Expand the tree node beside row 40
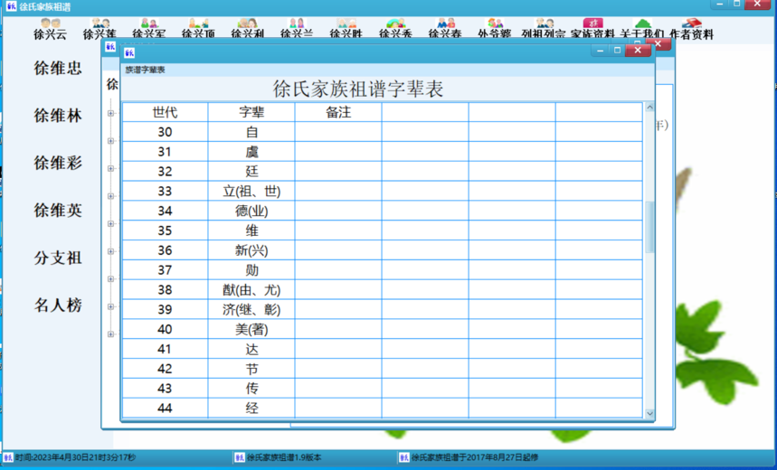 pos(111,334)
